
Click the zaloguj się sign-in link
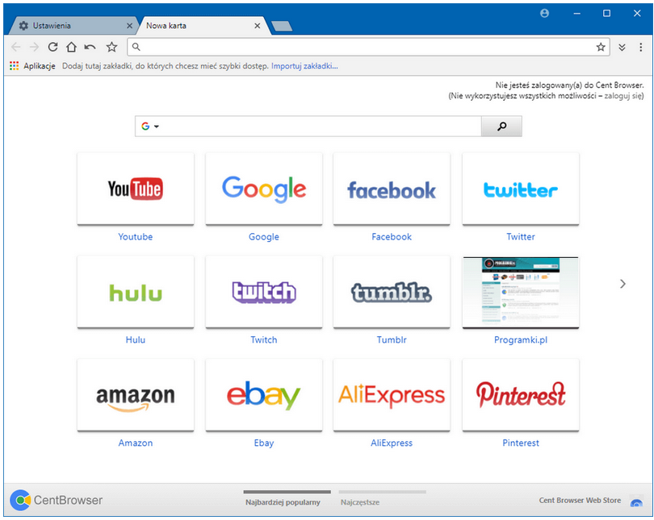[623, 96]
